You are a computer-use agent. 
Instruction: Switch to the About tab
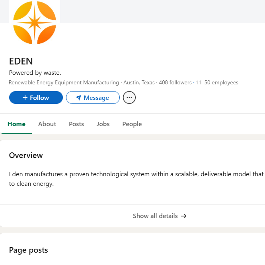pos(47,124)
